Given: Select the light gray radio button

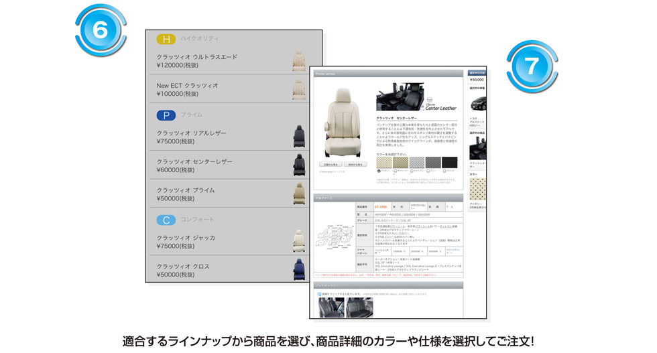Looking at the screenshot, I should click(x=412, y=171).
